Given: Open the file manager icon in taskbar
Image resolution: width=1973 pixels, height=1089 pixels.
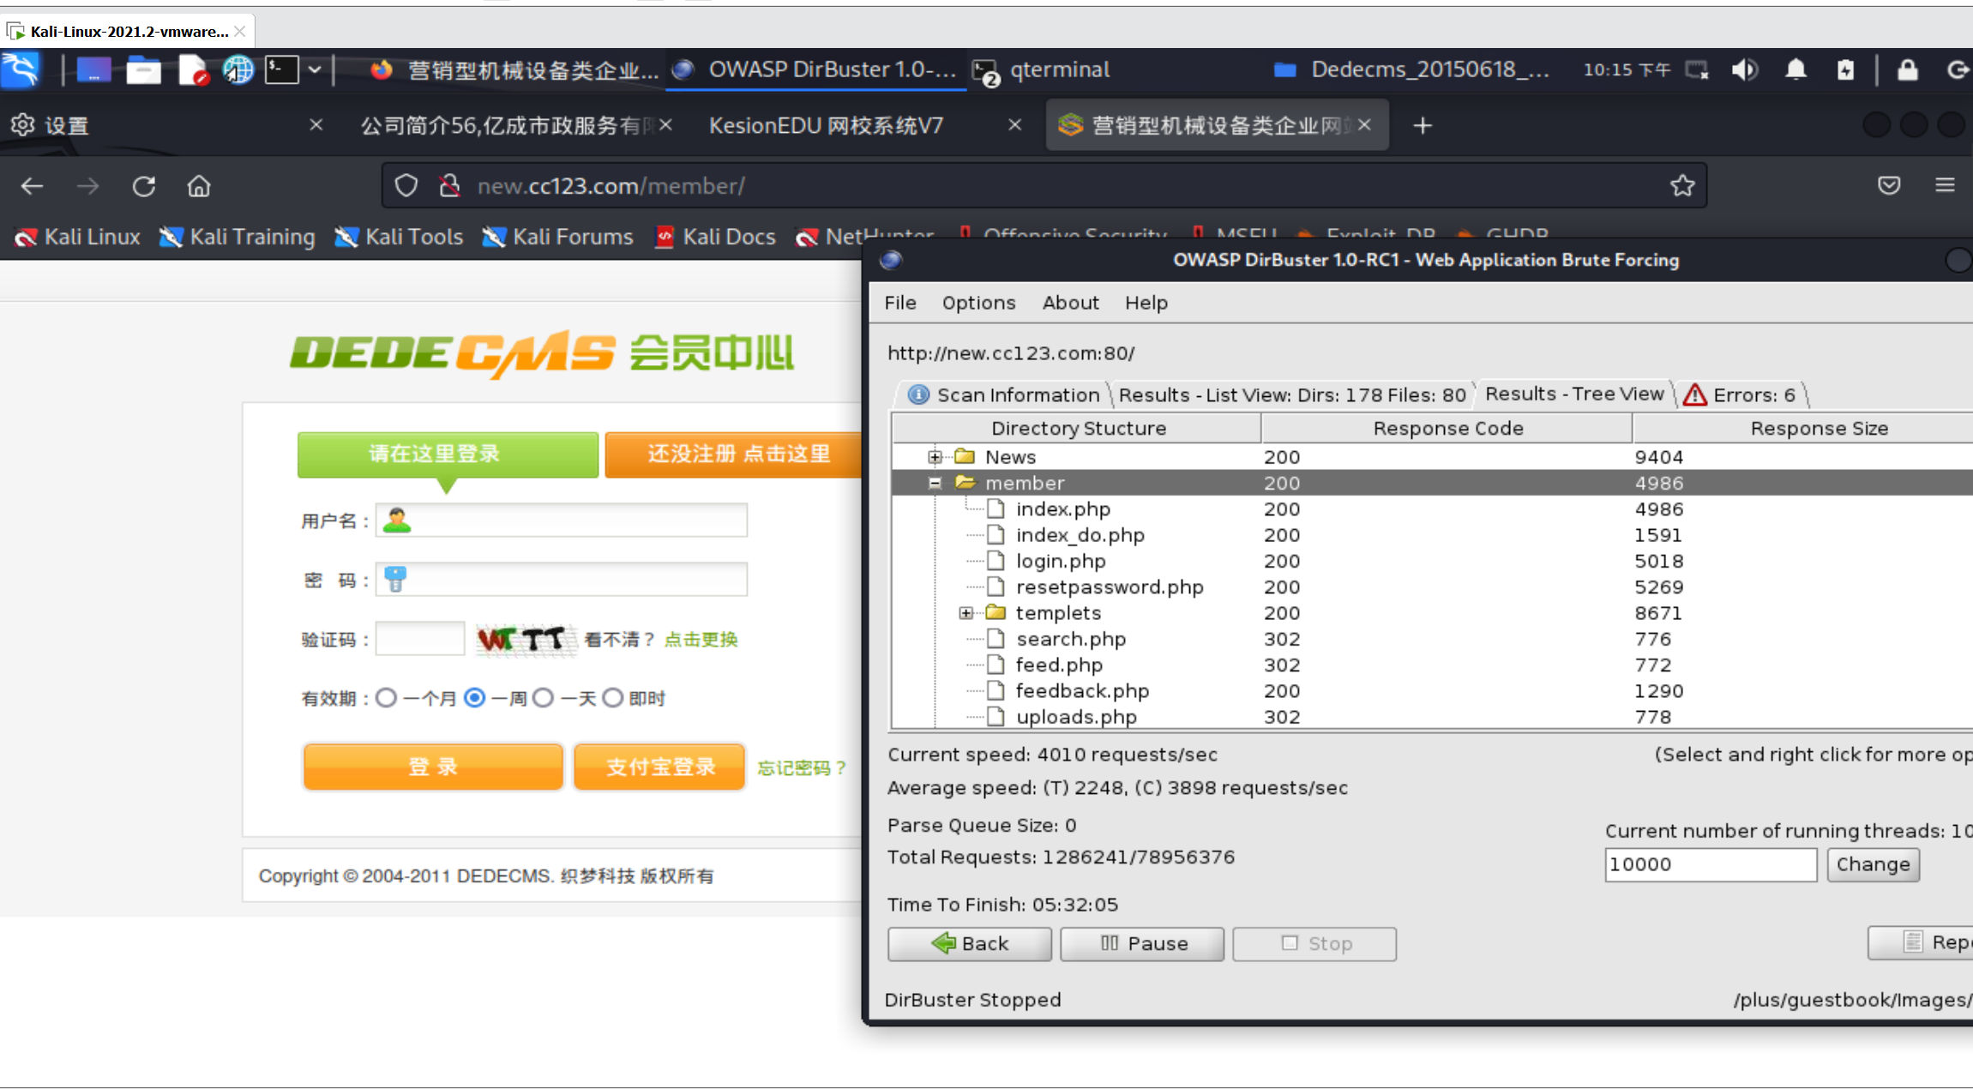Looking at the screenshot, I should coord(143,69).
